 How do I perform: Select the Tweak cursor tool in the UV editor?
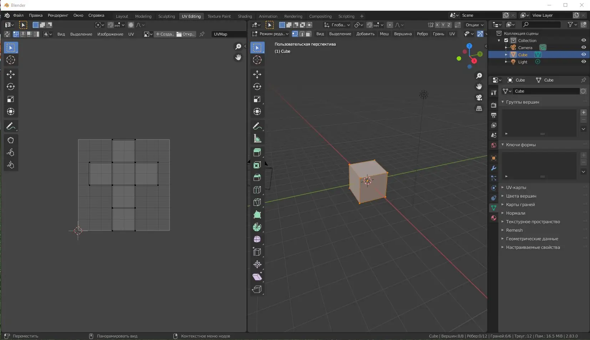point(11,60)
